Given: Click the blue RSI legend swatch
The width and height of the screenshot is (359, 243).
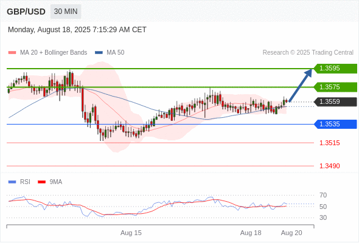Looking at the screenshot, I should (12, 182).
